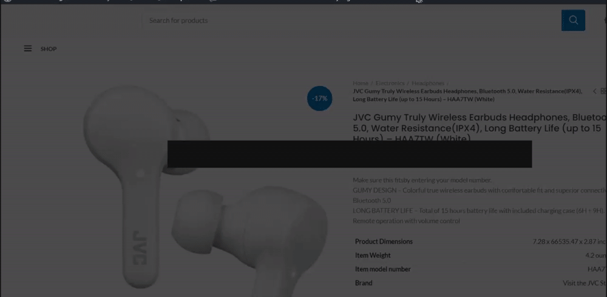The height and width of the screenshot is (297, 607).
Task: Go to previous product with left chevron
Action: click(595, 92)
